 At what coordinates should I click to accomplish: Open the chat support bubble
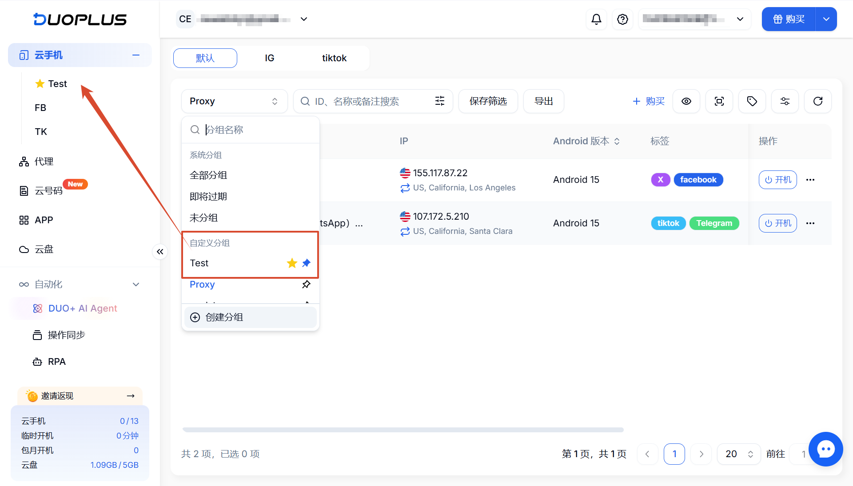tap(825, 449)
